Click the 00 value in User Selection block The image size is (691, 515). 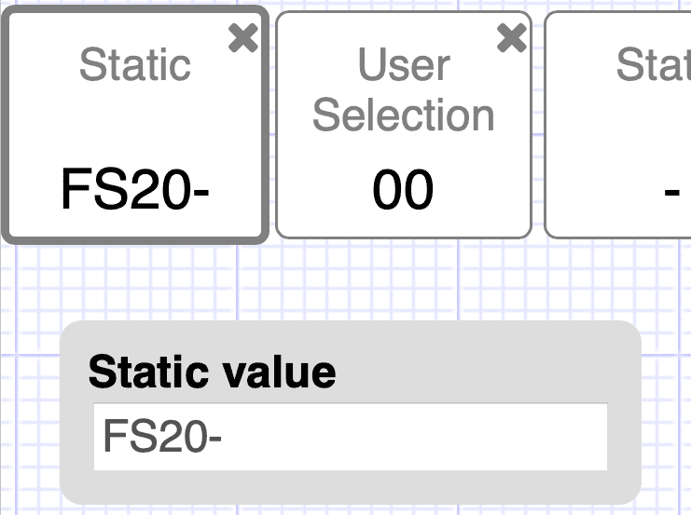[403, 189]
